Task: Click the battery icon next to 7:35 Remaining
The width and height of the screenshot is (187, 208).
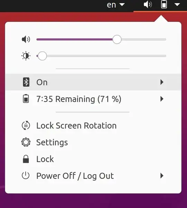Action: [x=26, y=98]
